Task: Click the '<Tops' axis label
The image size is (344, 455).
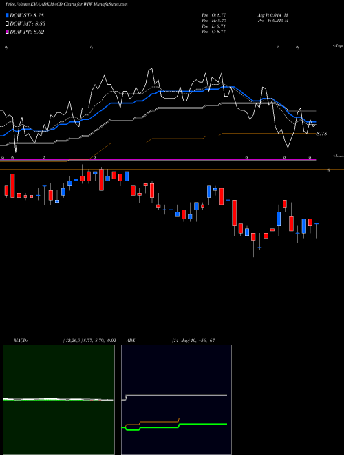Action: (338, 46)
